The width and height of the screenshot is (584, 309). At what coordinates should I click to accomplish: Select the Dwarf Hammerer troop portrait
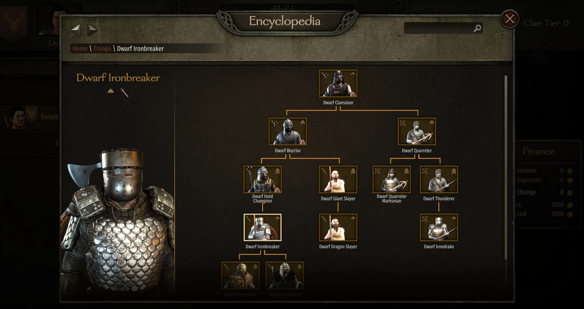[241, 275]
